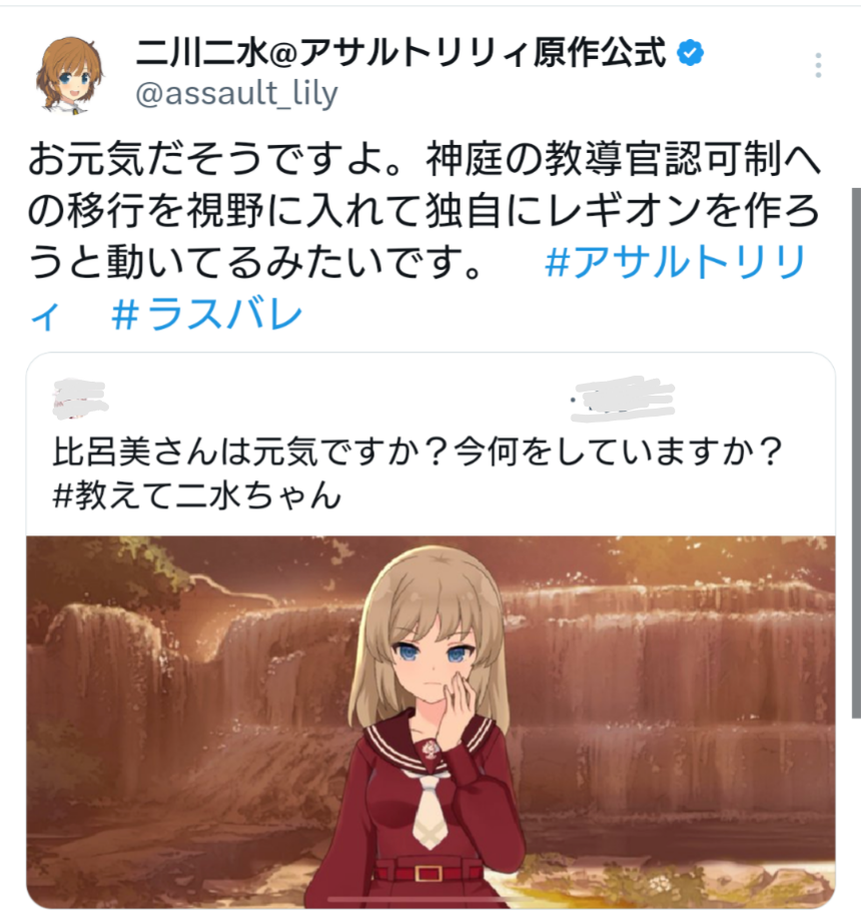Open the girl's image in the quoted tweet
This screenshot has height=924, width=861.
(x=430, y=722)
